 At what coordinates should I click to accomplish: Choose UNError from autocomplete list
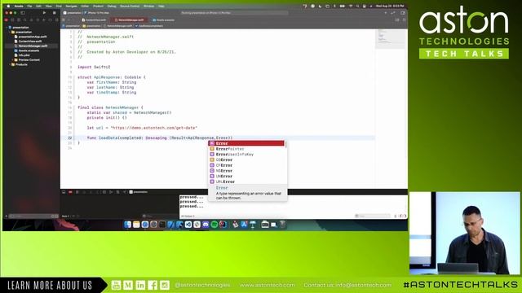(246, 176)
